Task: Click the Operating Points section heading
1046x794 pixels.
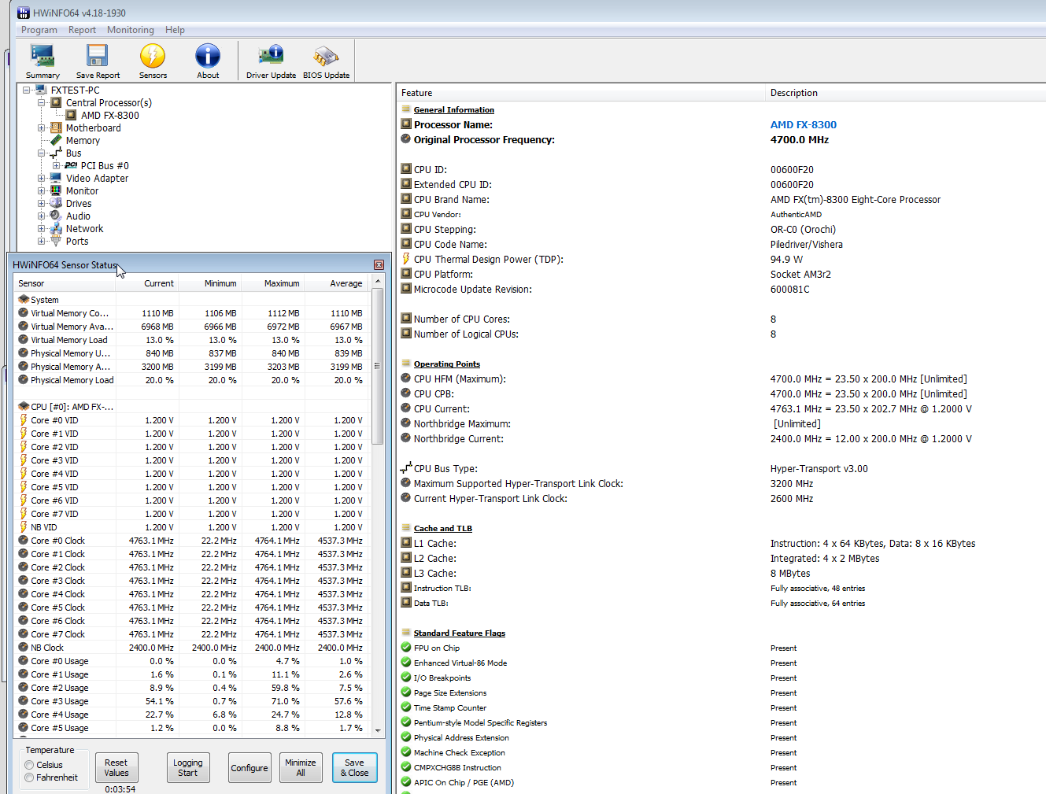Action: (x=447, y=364)
